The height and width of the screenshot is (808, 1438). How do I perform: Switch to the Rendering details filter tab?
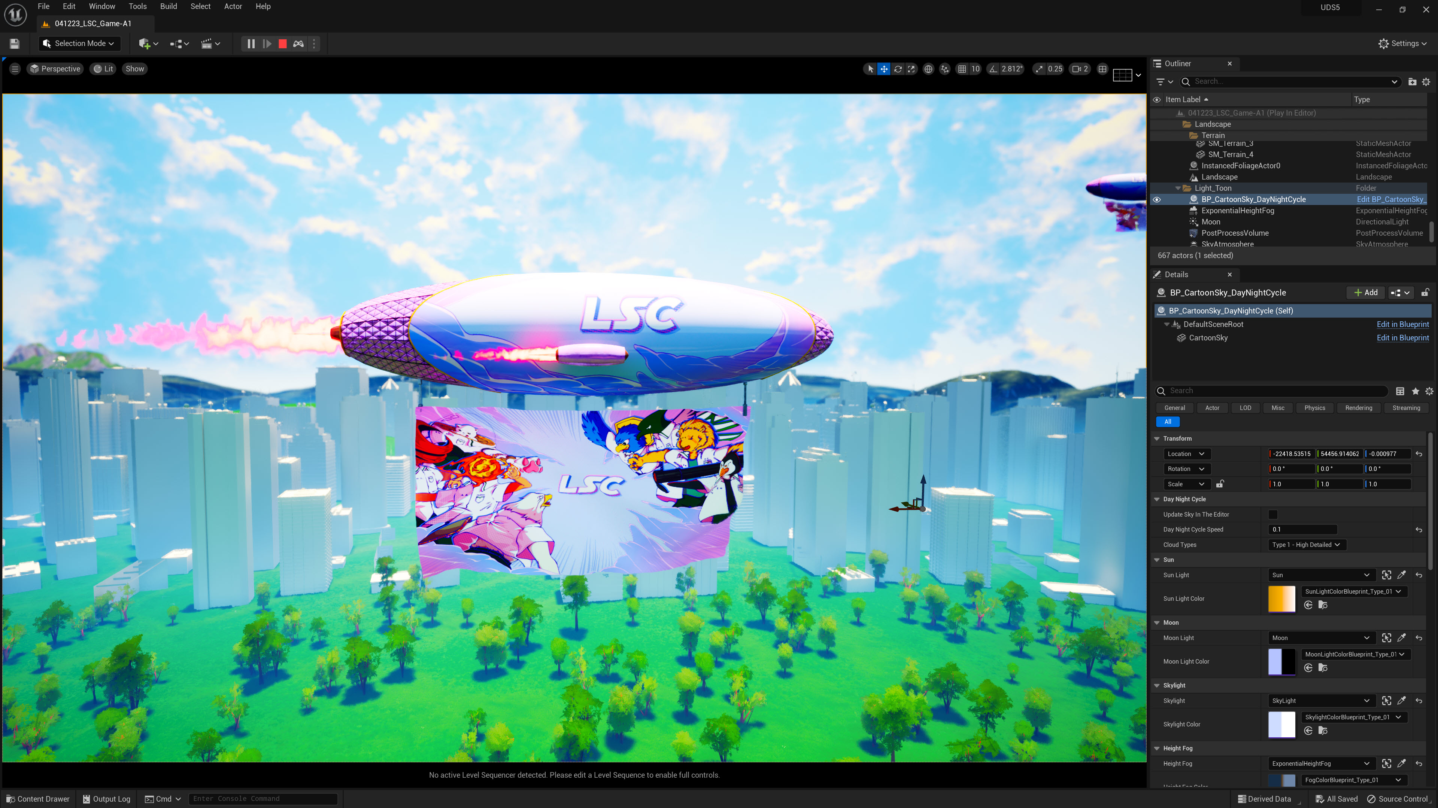pos(1358,408)
